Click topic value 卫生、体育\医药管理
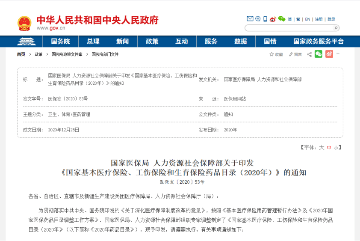 [69, 114]
